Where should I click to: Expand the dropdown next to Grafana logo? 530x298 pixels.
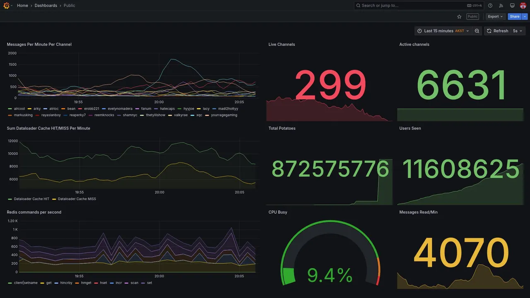12,5
